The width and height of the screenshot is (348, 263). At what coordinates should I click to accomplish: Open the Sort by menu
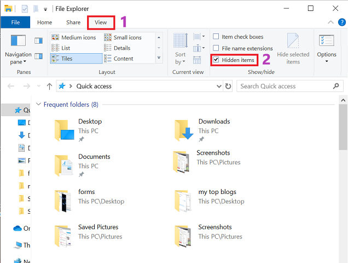click(181, 49)
